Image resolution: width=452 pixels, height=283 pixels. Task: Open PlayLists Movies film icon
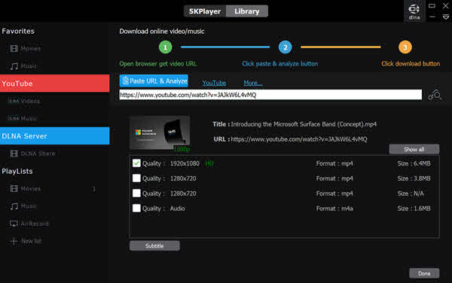[x=14, y=189]
